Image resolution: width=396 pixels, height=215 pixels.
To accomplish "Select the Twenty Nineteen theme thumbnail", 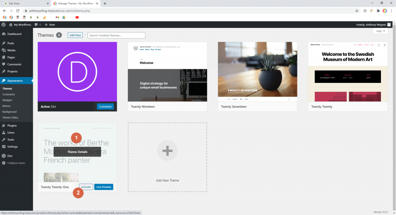I will pos(167,72).
